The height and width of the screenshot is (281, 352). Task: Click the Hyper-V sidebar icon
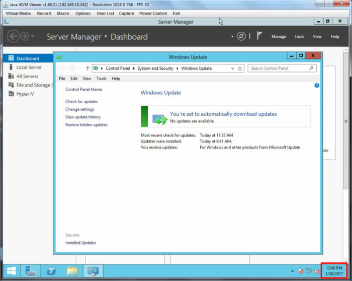[11, 94]
